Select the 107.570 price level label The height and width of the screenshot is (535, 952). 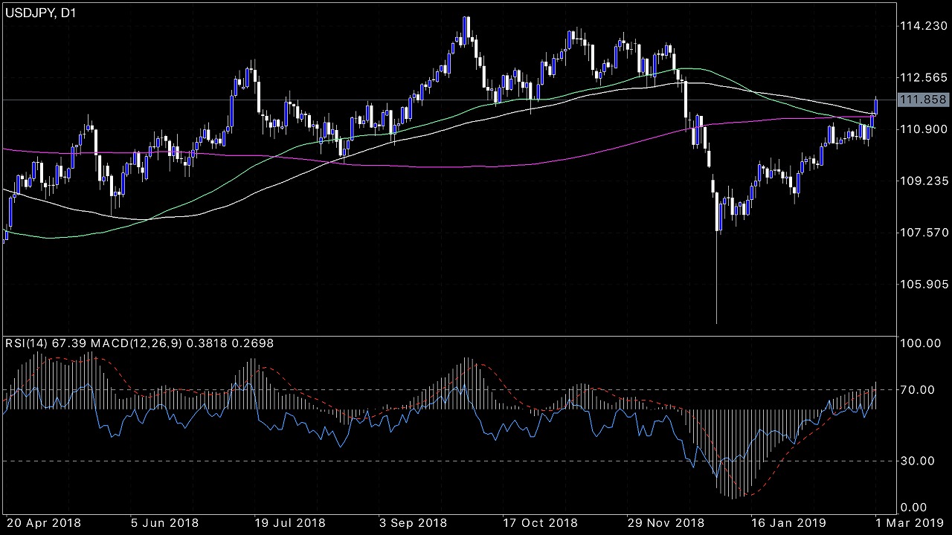tap(922, 233)
